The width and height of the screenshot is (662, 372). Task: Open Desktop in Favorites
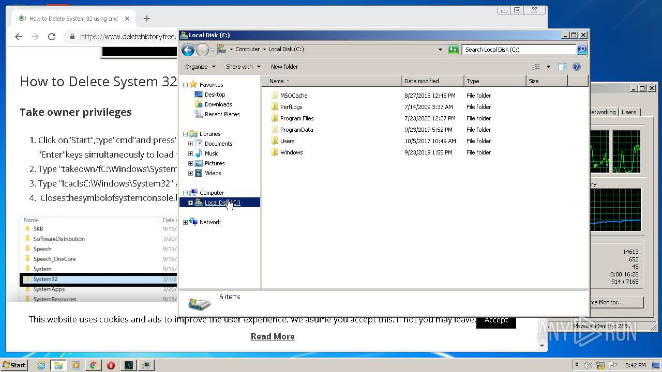215,95
